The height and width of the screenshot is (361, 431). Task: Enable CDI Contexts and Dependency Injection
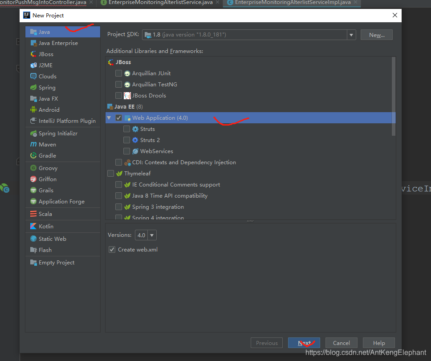tap(118, 162)
